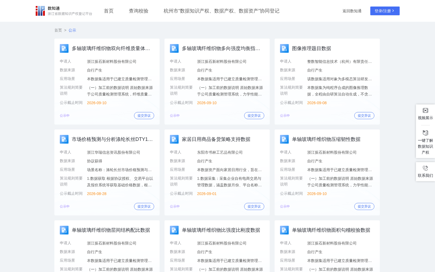Click the 登录/注册 button
Screen dimensions: 435x272
(x=385, y=11)
